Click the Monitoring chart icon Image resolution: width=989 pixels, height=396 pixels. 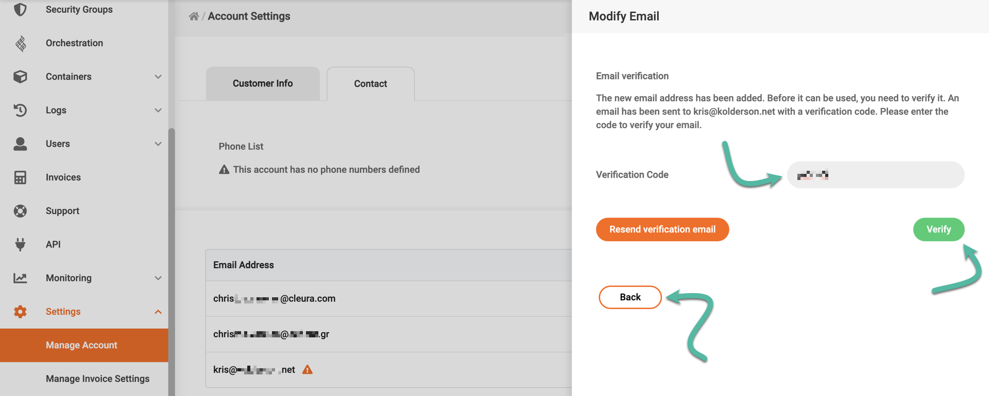coord(20,278)
